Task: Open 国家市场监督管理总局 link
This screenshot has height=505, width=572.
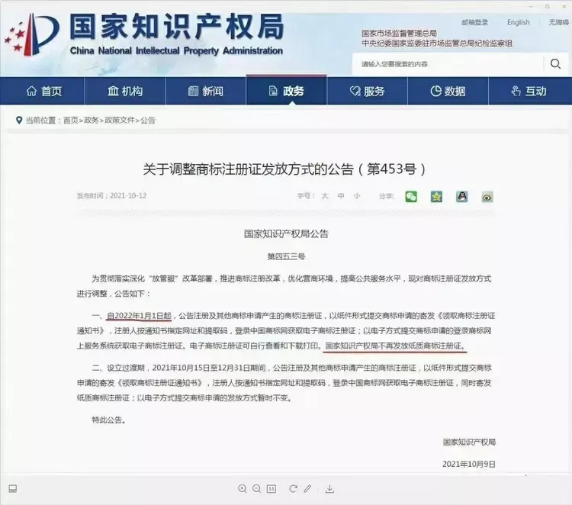Action: [x=399, y=34]
